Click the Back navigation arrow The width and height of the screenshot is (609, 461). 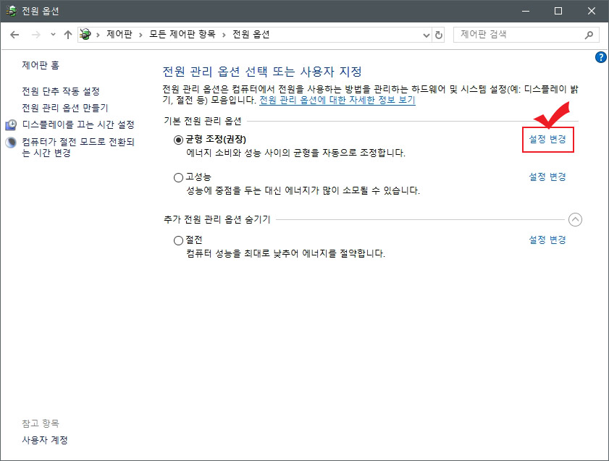coord(14,35)
